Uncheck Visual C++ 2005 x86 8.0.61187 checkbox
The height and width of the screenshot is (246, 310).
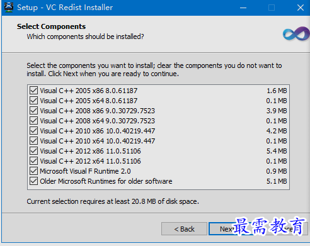33,91
